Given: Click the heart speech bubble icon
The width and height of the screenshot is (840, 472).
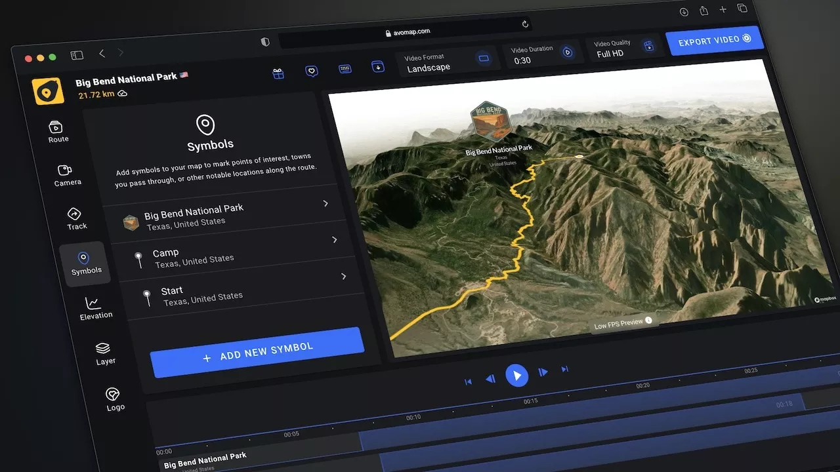Looking at the screenshot, I should (x=312, y=71).
